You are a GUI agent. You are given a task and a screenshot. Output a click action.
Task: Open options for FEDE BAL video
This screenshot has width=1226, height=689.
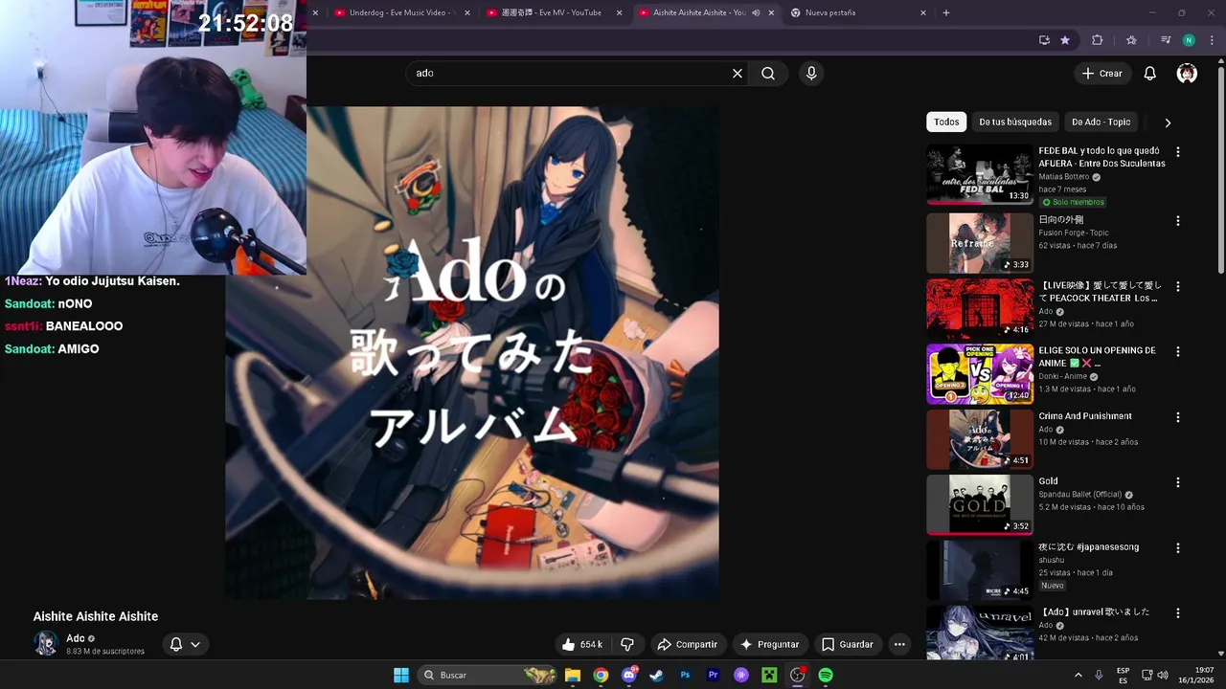click(1178, 152)
